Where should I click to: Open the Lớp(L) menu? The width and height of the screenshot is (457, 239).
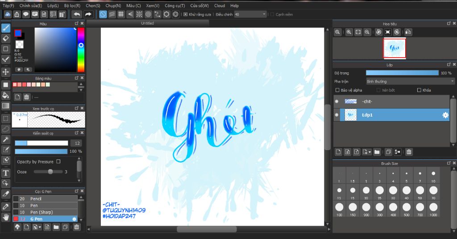click(53, 5)
